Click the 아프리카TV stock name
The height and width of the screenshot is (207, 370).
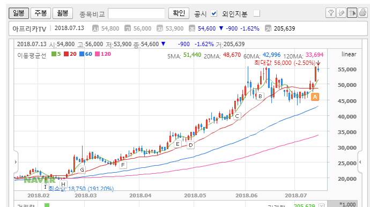point(29,29)
